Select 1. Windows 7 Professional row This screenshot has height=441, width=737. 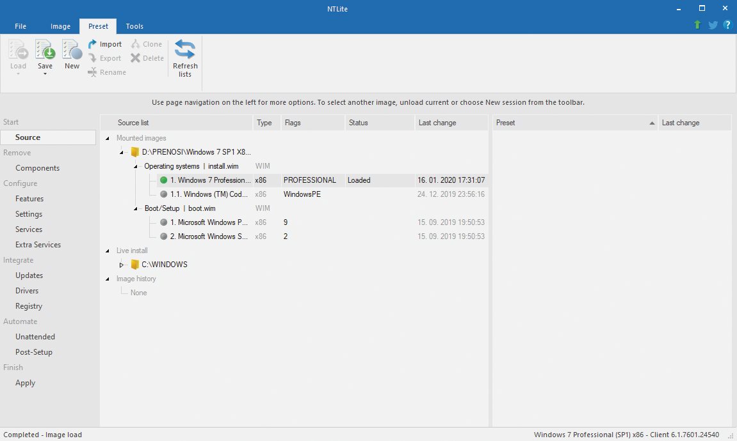click(323, 180)
